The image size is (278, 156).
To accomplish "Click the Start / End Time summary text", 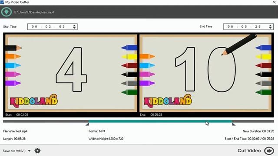I will [249, 139].
